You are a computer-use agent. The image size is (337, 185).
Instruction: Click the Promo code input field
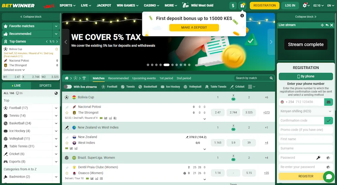click(x=306, y=130)
